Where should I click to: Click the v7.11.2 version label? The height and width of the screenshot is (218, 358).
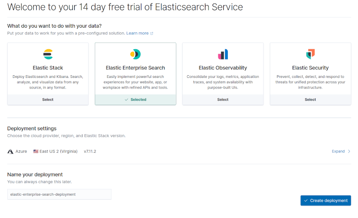(x=90, y=151)
